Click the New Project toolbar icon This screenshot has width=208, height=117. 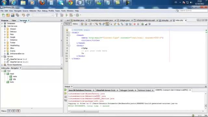[8, 15]
